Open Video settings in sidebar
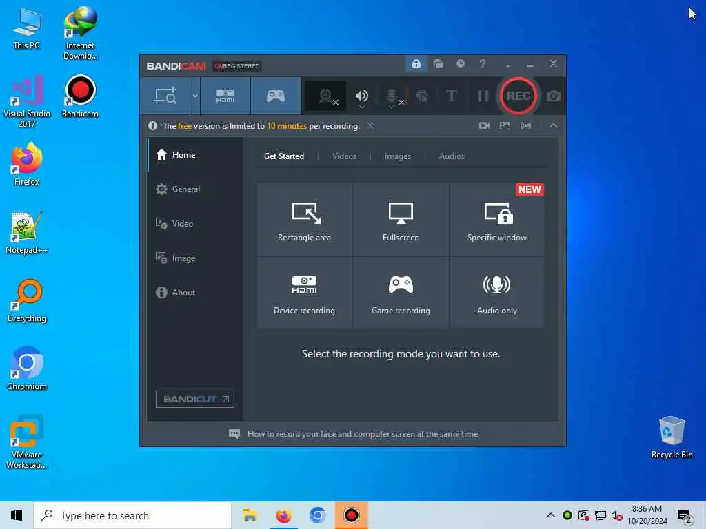 (195, 224)
